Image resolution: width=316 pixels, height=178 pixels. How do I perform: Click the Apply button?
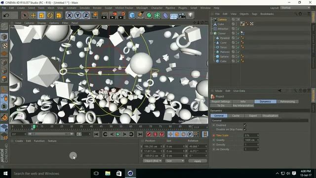pos(197,161)
